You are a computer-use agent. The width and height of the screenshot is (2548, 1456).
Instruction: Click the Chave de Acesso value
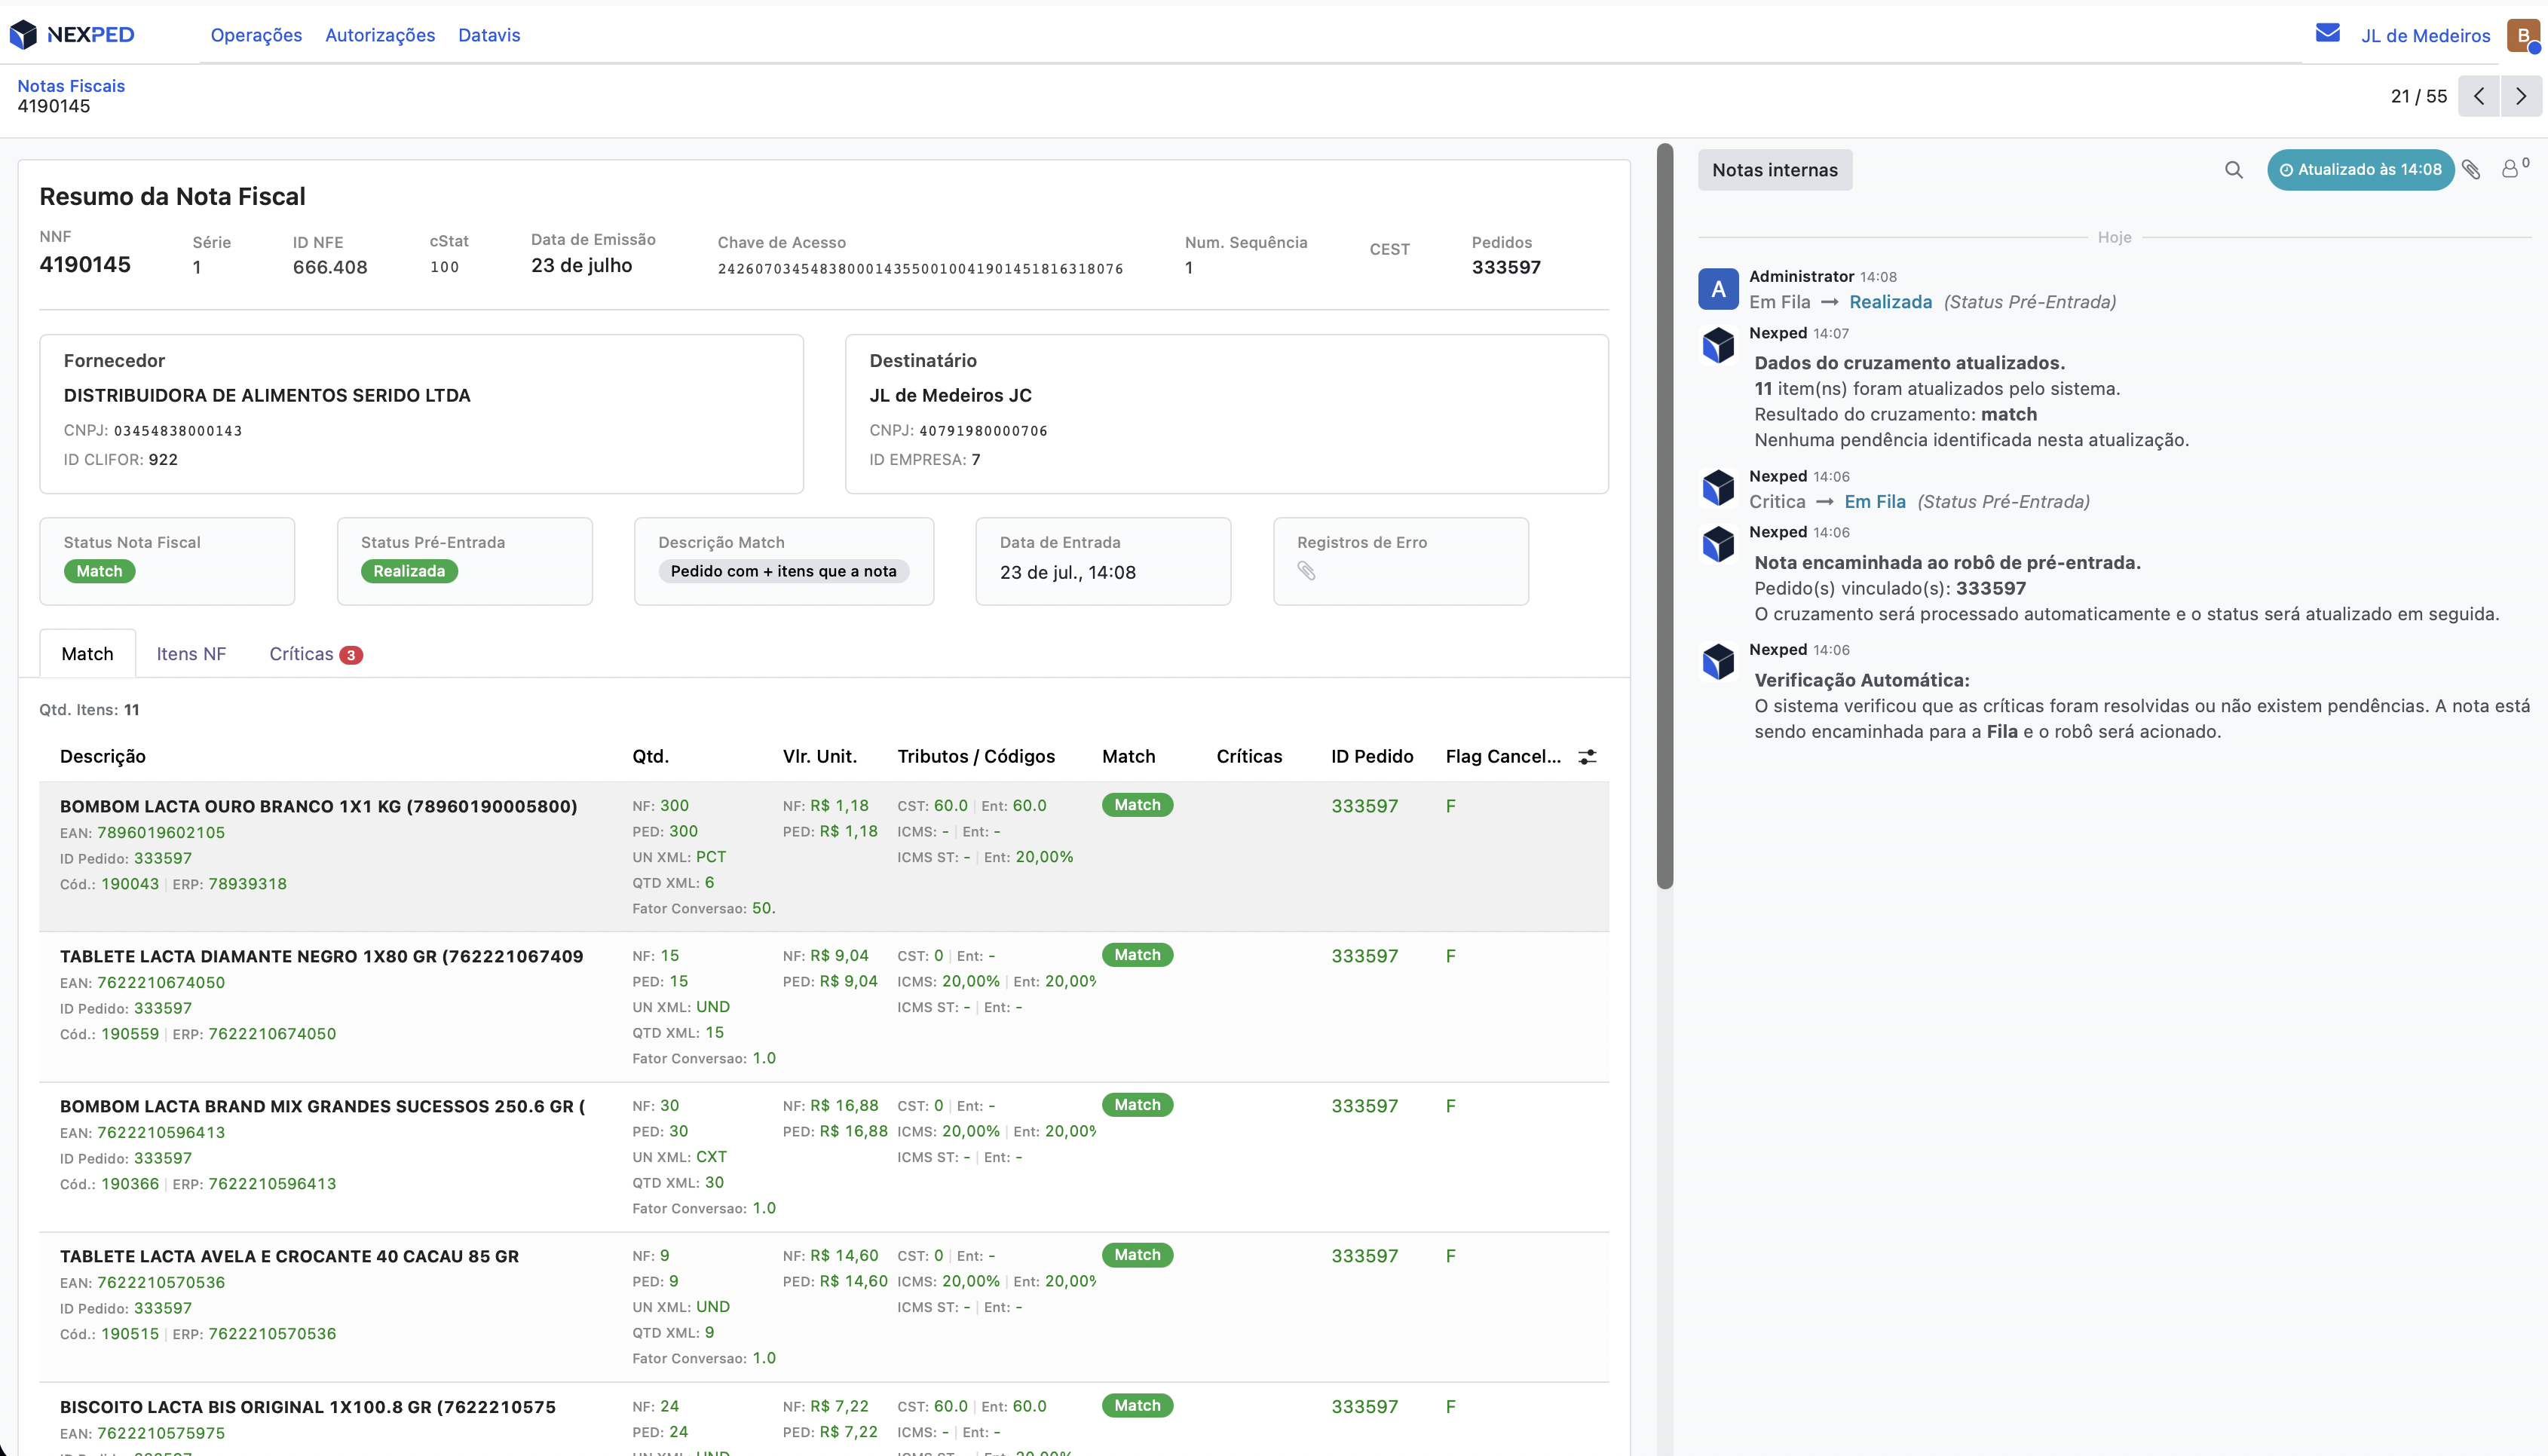[920, 269]
